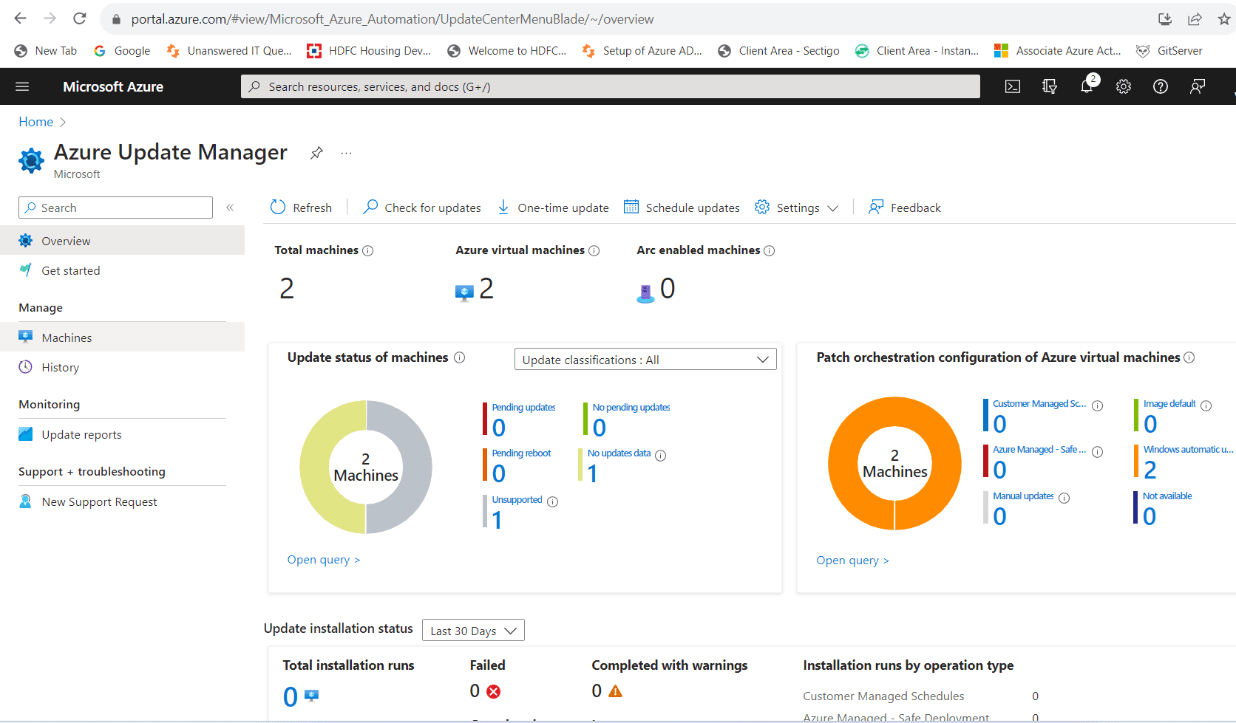Open the Last 30 Days dropdown
1236x723 pixels.
[473, 631]
